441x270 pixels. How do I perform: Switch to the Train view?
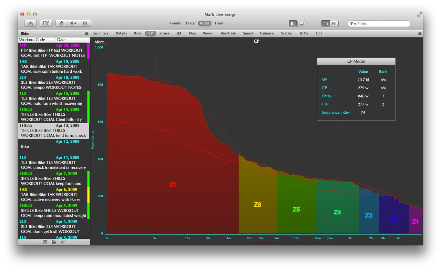coord(219,23)
